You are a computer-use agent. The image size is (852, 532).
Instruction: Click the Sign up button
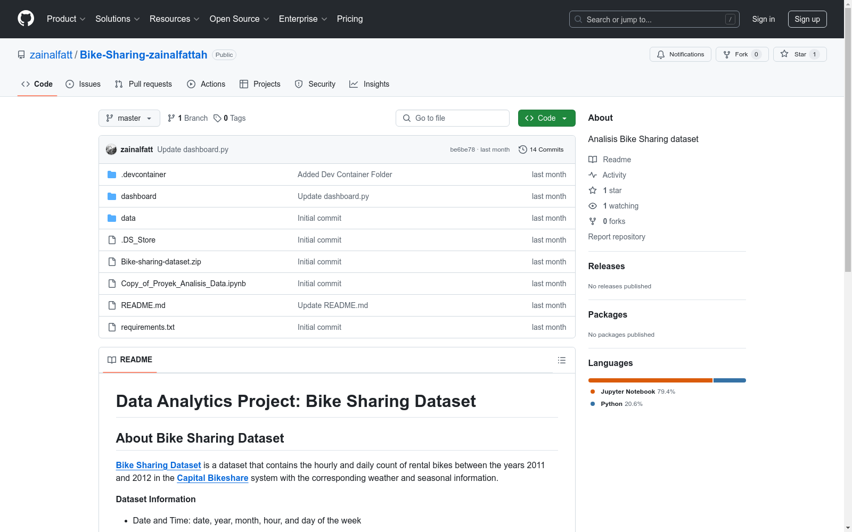[807, 19]
